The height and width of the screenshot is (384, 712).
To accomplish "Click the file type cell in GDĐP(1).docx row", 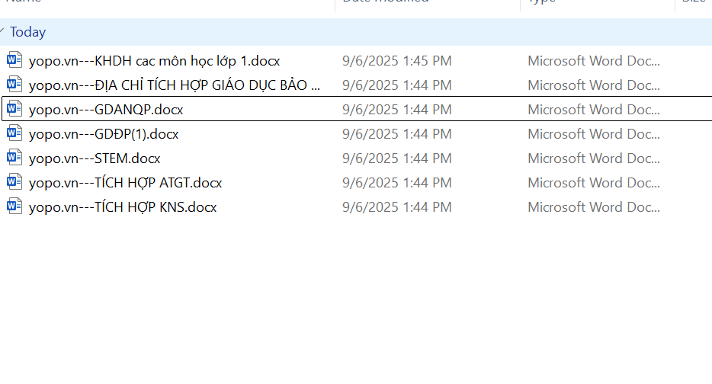I will click(594, 134).
